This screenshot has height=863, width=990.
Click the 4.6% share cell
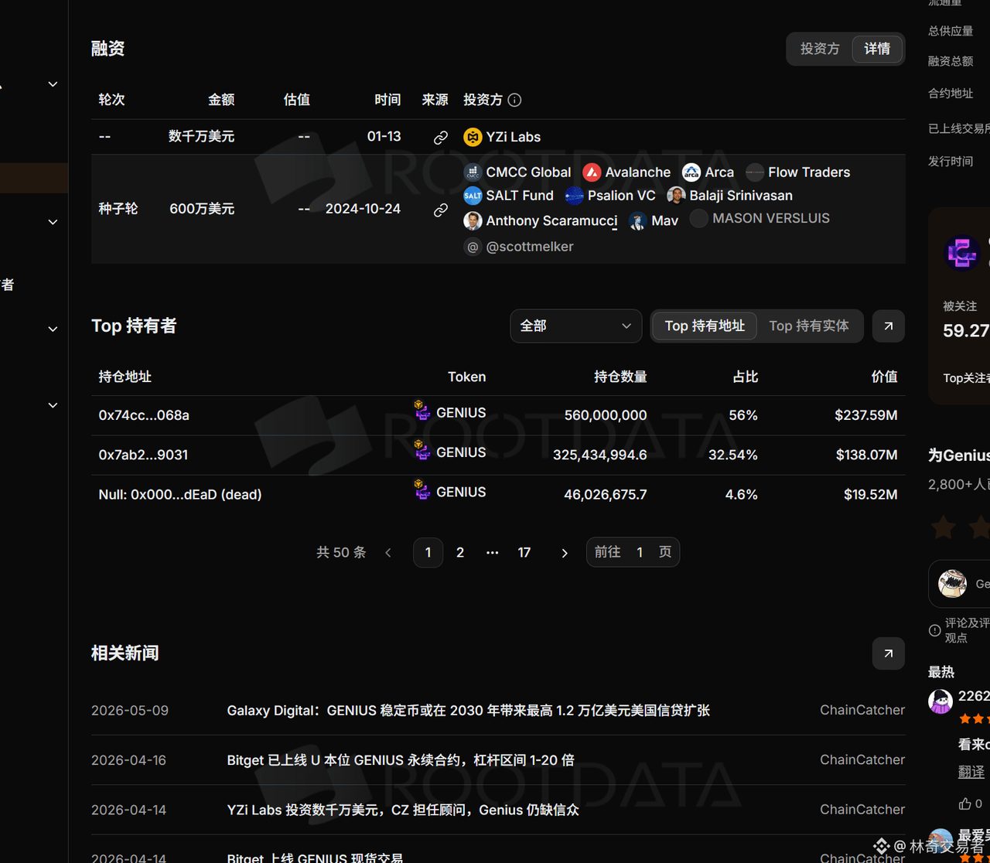pyautogui.click(x=741, y=495)
